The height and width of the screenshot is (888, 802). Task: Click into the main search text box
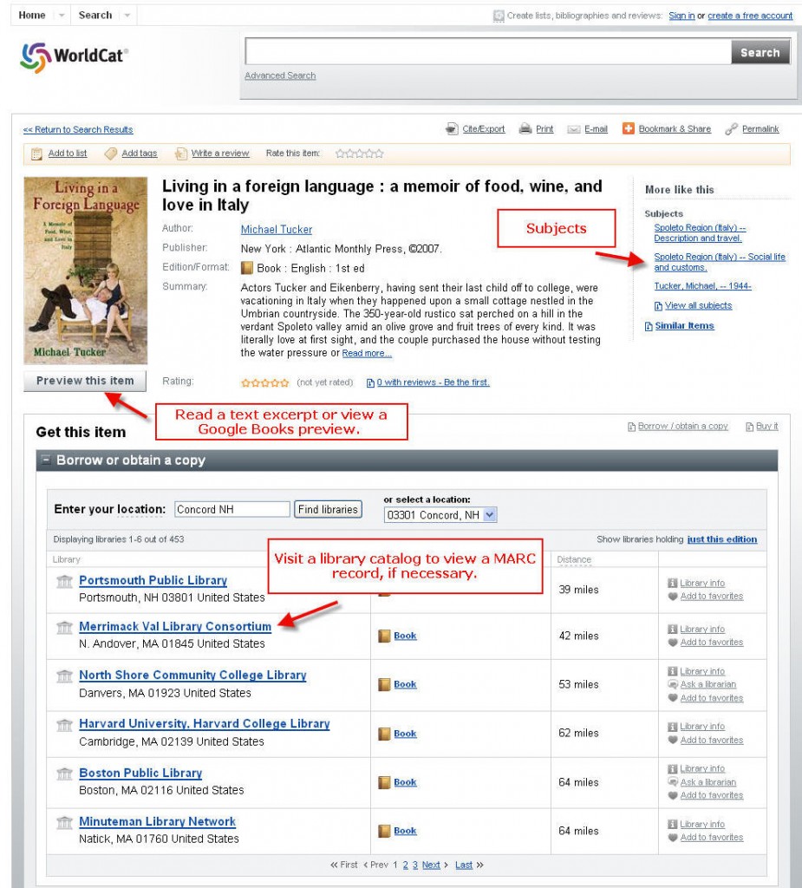coord(488,53)
